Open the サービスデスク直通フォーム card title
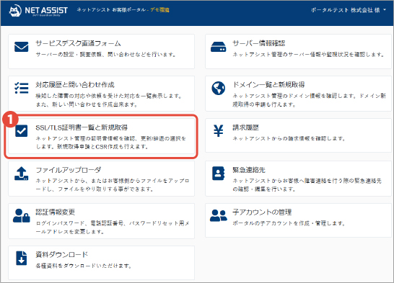 click(x=78, y=43)
